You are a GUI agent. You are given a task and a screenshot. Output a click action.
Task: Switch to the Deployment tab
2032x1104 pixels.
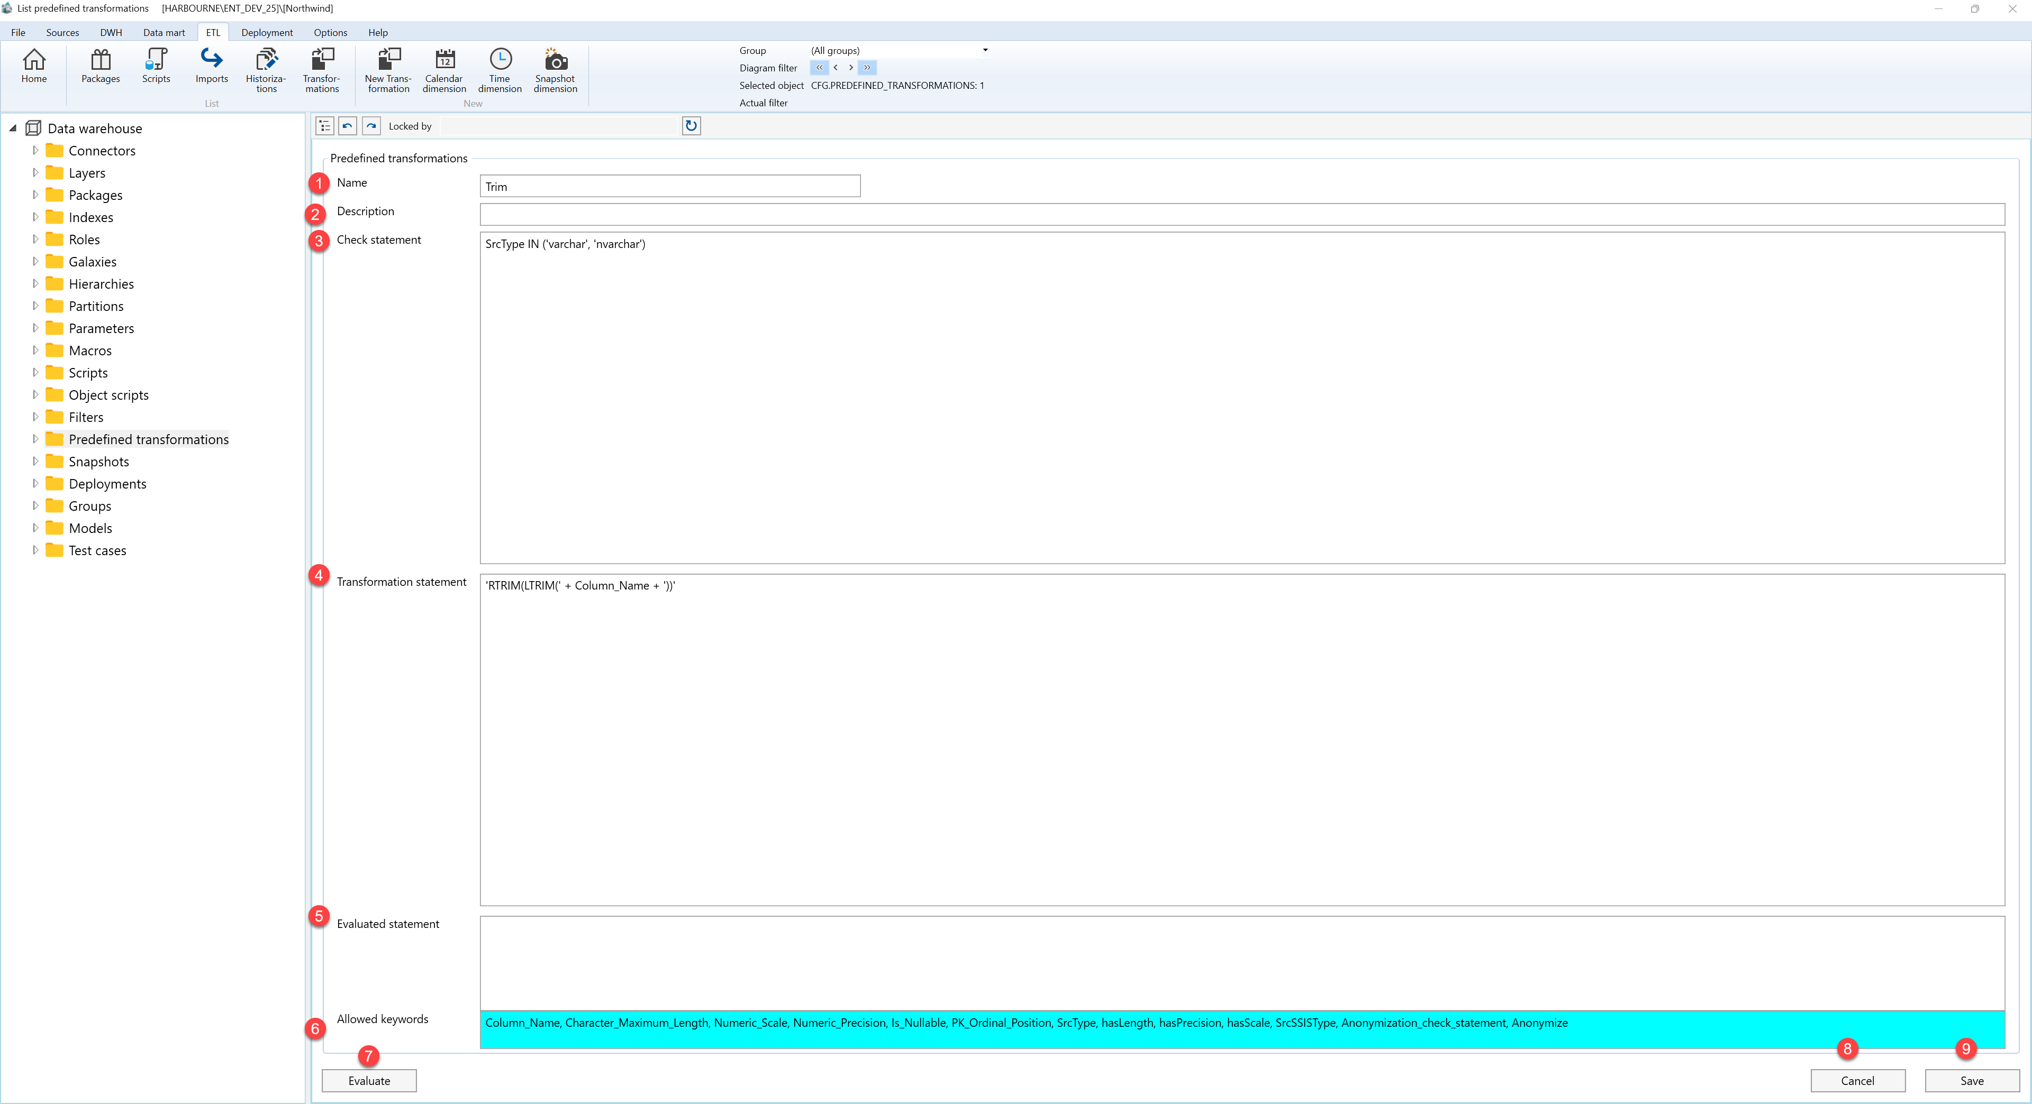[267, 32]
